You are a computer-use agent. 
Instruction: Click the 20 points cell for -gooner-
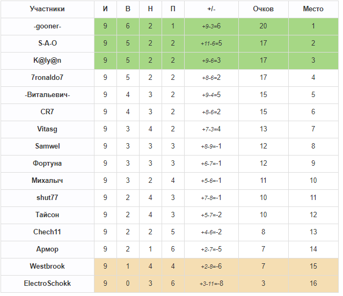point(263,26)
